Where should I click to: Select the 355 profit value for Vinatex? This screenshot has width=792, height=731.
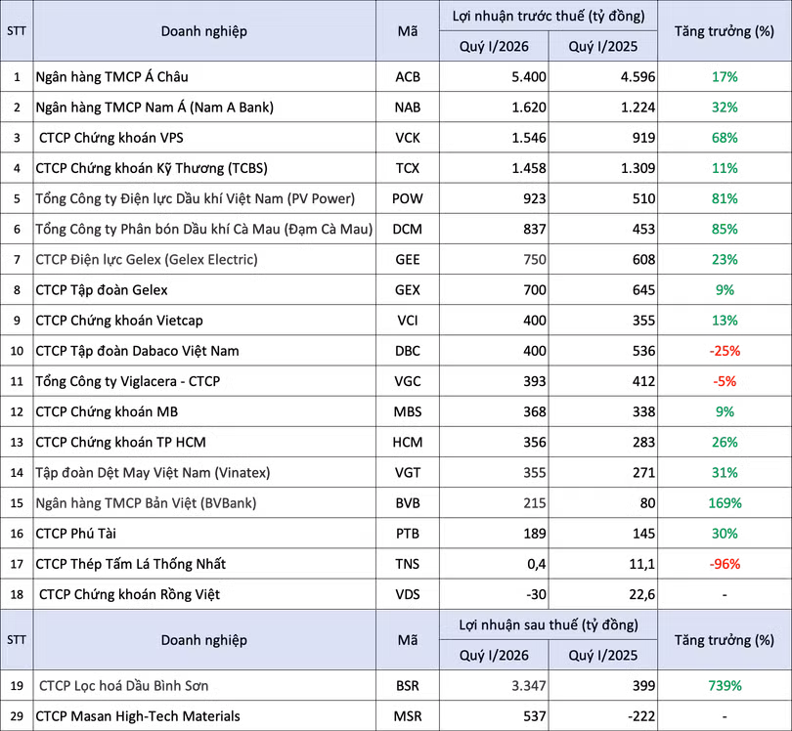tap(534, 473)
